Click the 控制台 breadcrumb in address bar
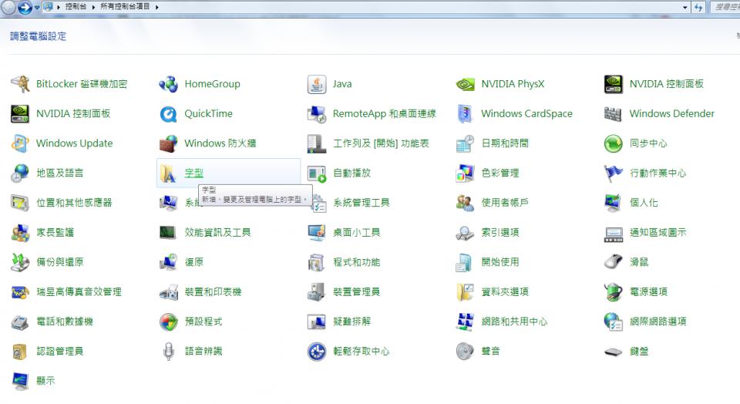Screen dimensions: 740x404 76,7
